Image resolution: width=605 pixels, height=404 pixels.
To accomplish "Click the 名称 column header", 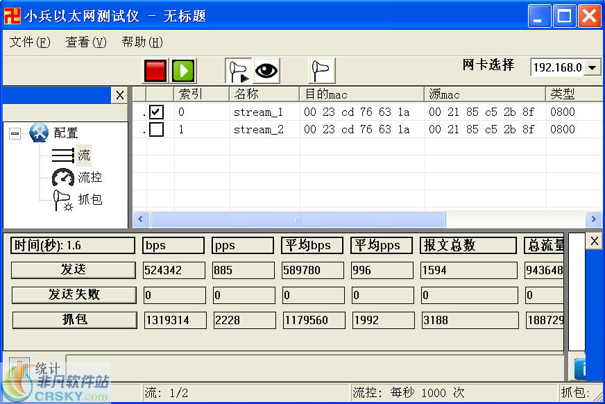I will pyautogui.click(x=265, y=94).
